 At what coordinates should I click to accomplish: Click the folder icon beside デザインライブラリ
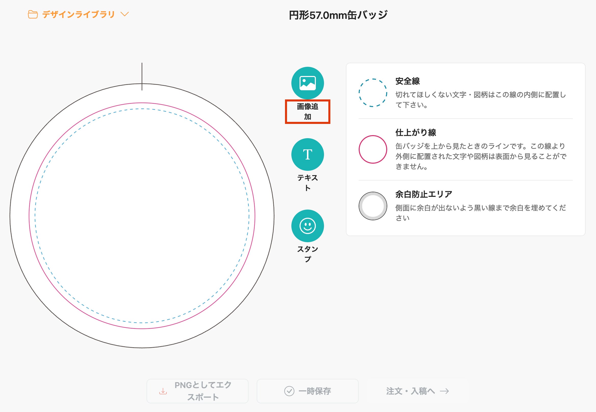point(33,15)
